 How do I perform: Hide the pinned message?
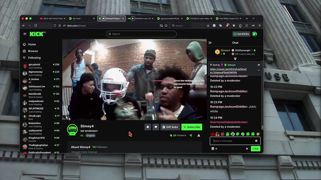pyautogui.click(x=259, y=65)
